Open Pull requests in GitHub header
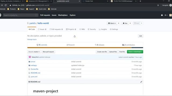The width and height of the screenshot is (172, 96). tap(45, 15)
